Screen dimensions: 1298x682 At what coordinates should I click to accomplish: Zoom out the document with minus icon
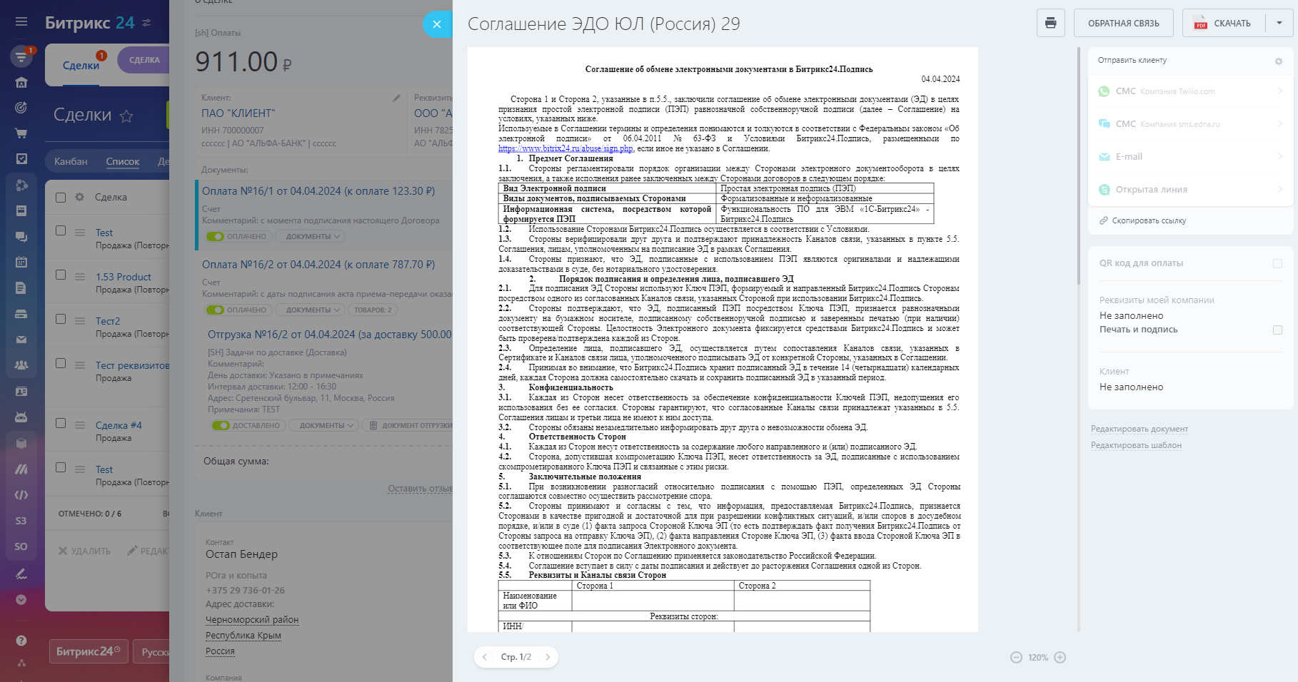(1016, 657)
